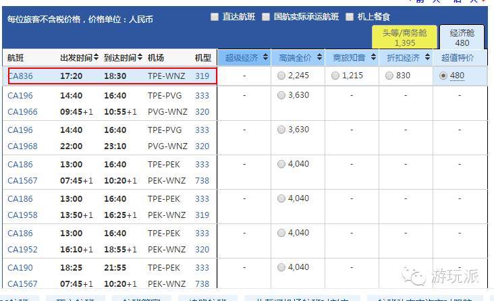The height and width of the screenshot is (301, 494).
Task: Click the 每位旅客不含税价格 price unit notice
Action: pos(80,20)
